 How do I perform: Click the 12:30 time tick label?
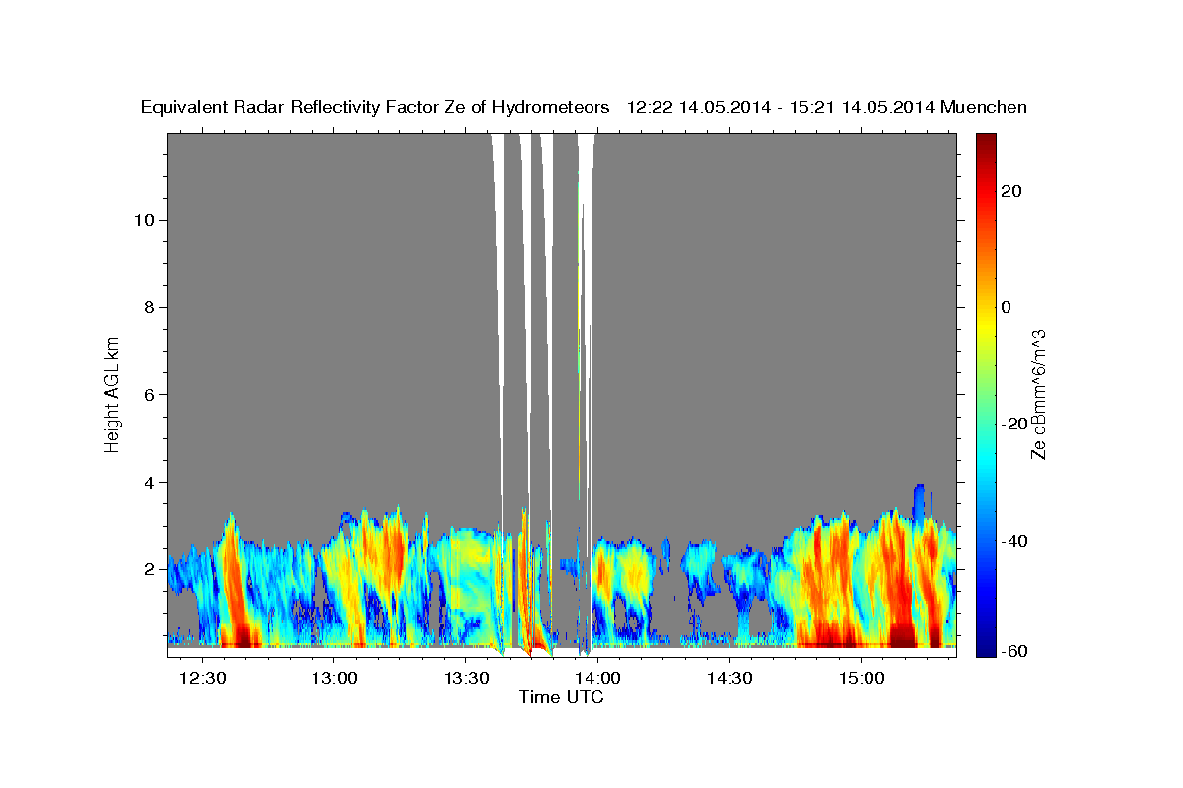click(203, 679)
